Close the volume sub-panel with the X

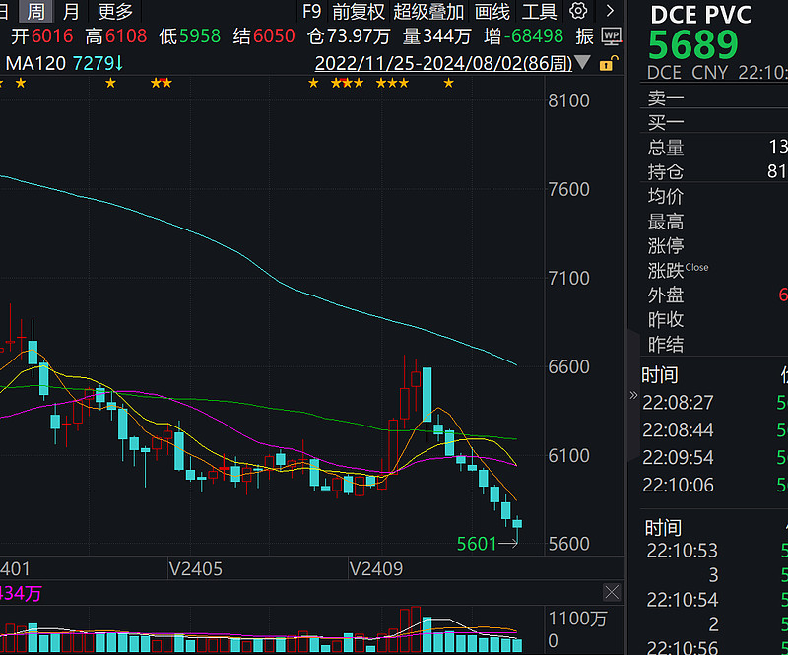612,593
